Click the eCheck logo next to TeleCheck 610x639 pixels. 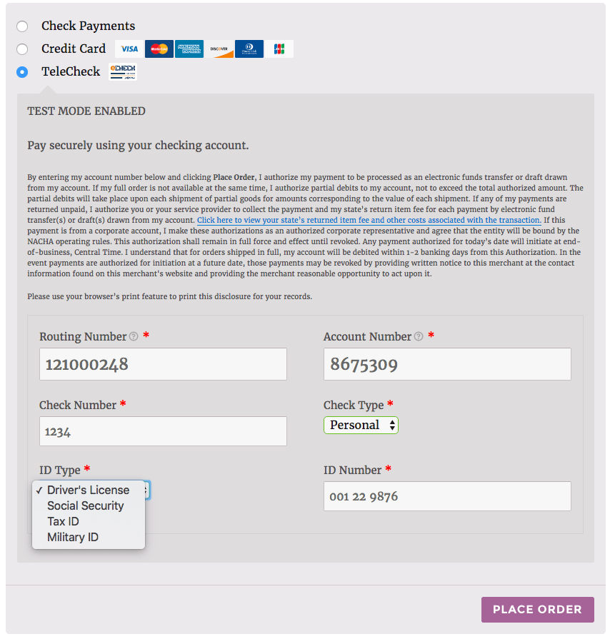(x=122, y=71)
